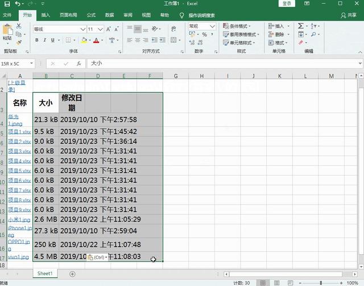
Task: Switch to the 公式 (Formulas) tab
Action: 91,15
